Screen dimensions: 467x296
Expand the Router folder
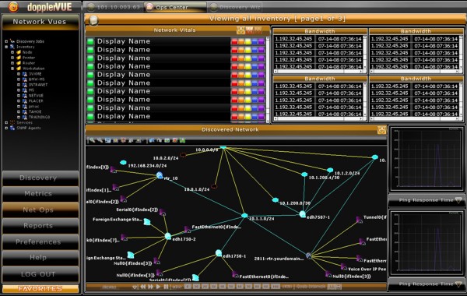click(12, 63)
